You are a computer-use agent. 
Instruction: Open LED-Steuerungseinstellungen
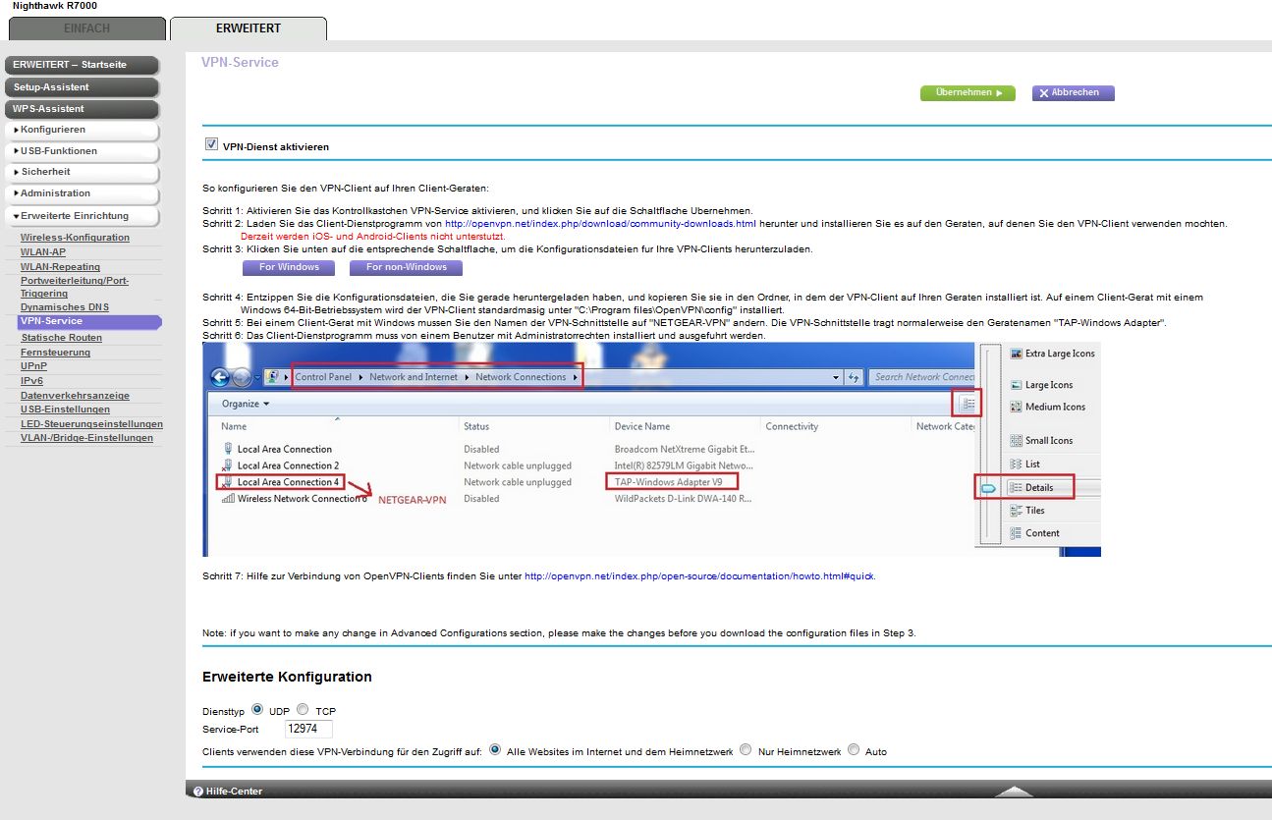coord(91,424)
